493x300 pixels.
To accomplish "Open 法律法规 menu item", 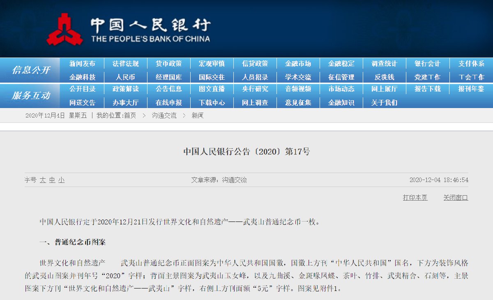I will (126, 64).
